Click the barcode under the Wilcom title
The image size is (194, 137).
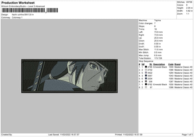coord(30,10)
